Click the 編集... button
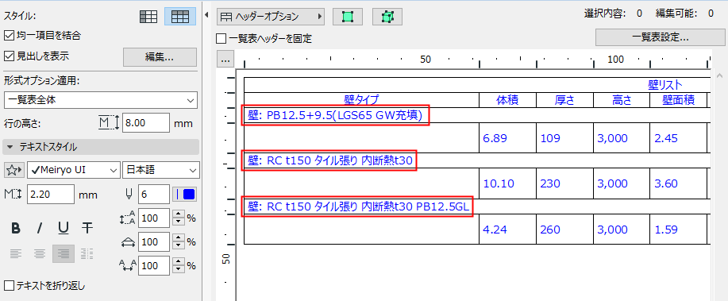 pos(160,57)
